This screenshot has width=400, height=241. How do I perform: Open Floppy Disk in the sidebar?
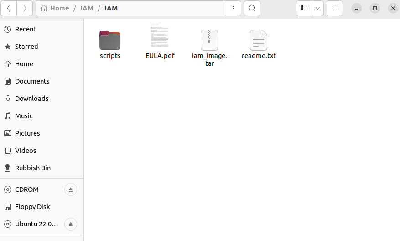pos(32,207)
